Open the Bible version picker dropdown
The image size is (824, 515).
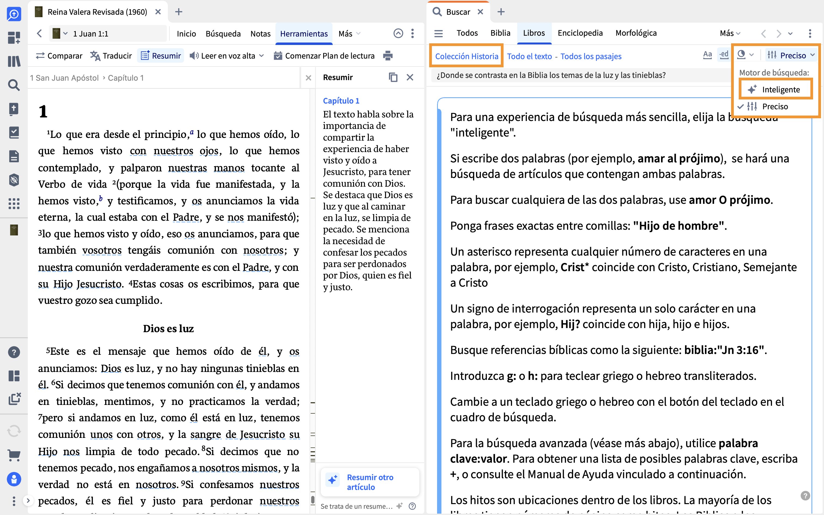(x=60, y=33)
